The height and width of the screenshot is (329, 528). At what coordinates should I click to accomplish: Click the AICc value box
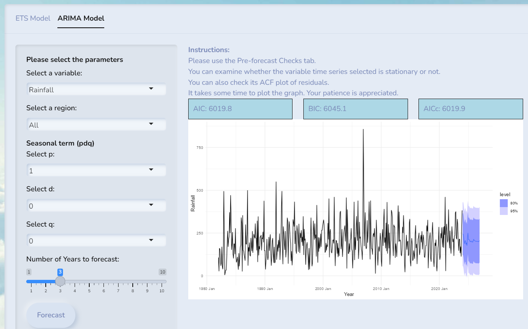point(470,109)
